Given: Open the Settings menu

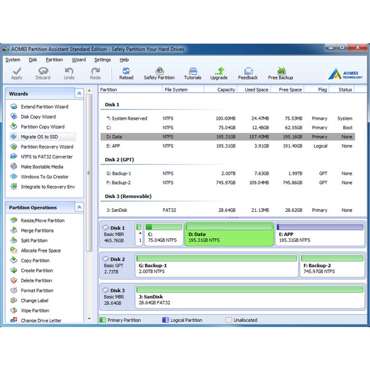Looking at the screenshot, I should click(x=103, y=60).
